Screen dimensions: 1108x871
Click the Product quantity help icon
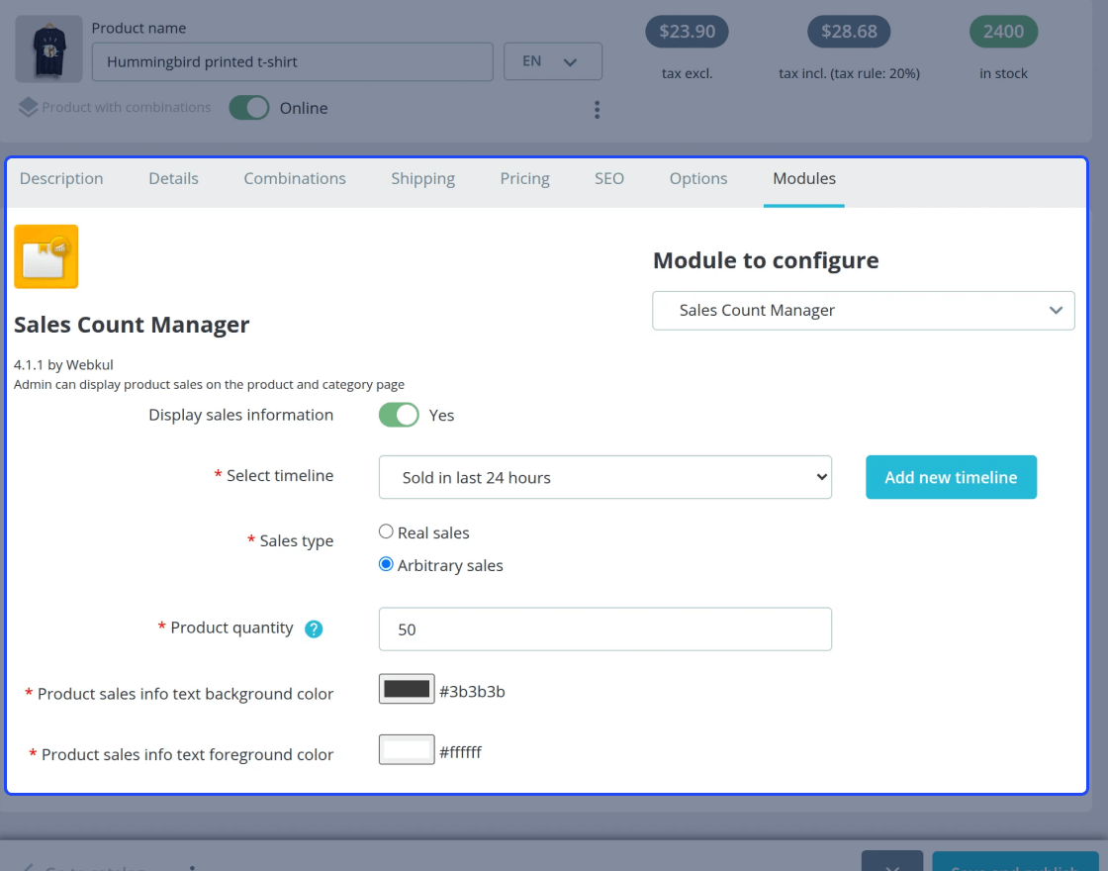314,629
